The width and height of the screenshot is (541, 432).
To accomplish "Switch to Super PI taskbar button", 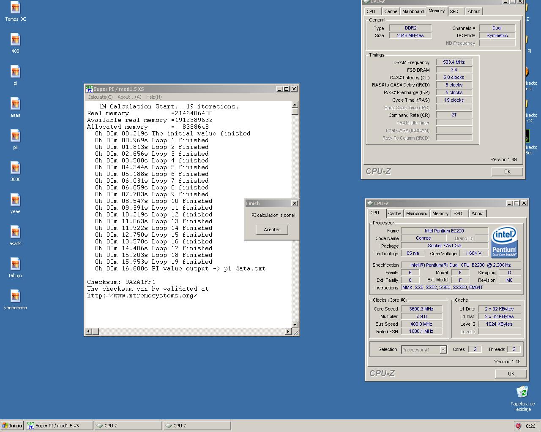I will [x=59, y=426].
